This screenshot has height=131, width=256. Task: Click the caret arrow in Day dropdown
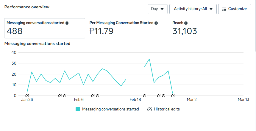click(x=162, y=9)
